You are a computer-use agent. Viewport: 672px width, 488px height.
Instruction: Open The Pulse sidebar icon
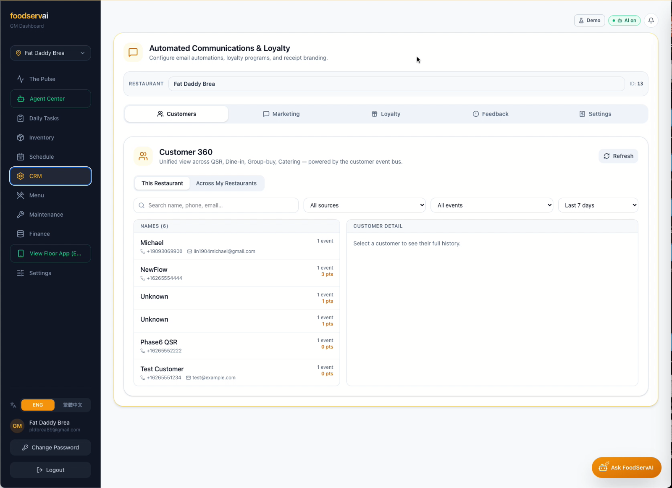tap(20, 79)
